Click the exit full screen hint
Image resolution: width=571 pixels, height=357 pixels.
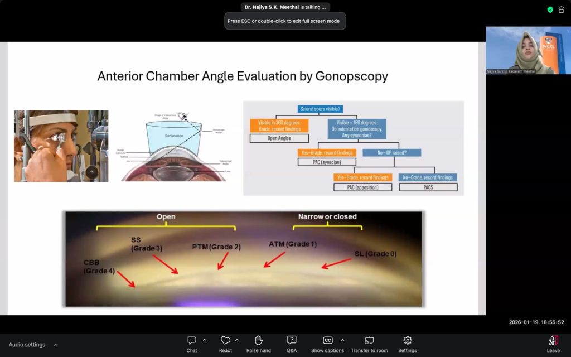[285, 21]
